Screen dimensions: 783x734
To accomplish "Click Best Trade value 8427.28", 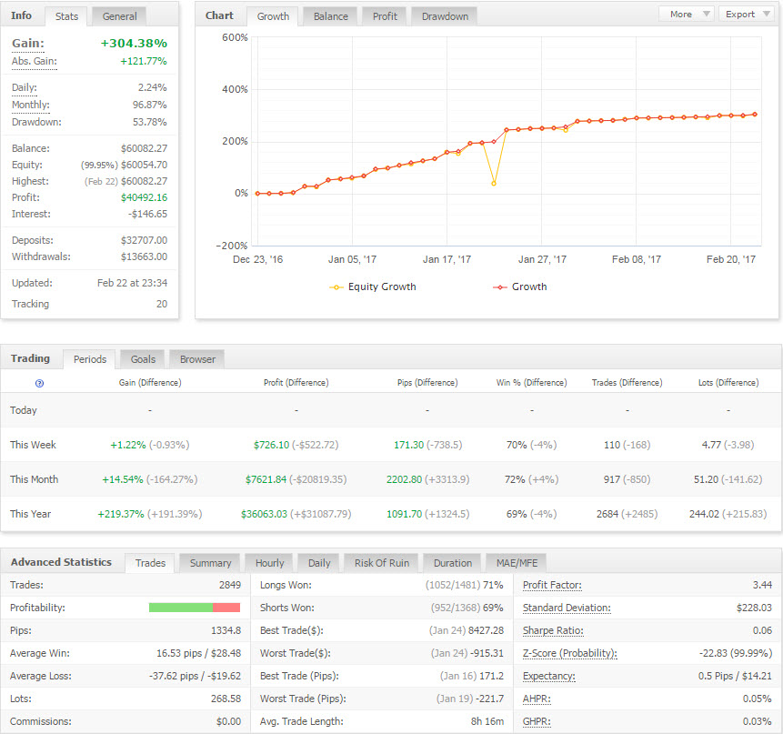I will 486,630.
